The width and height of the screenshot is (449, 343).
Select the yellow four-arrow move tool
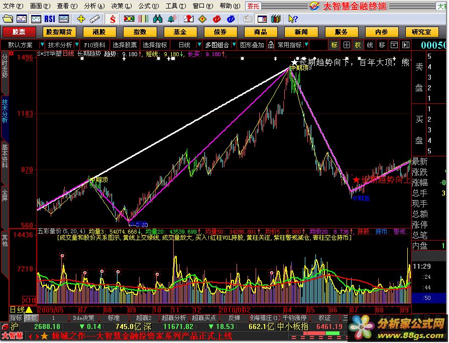81,19
